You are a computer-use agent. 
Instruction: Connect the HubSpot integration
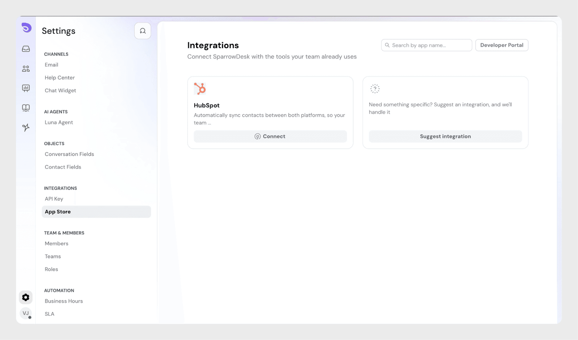270,136
